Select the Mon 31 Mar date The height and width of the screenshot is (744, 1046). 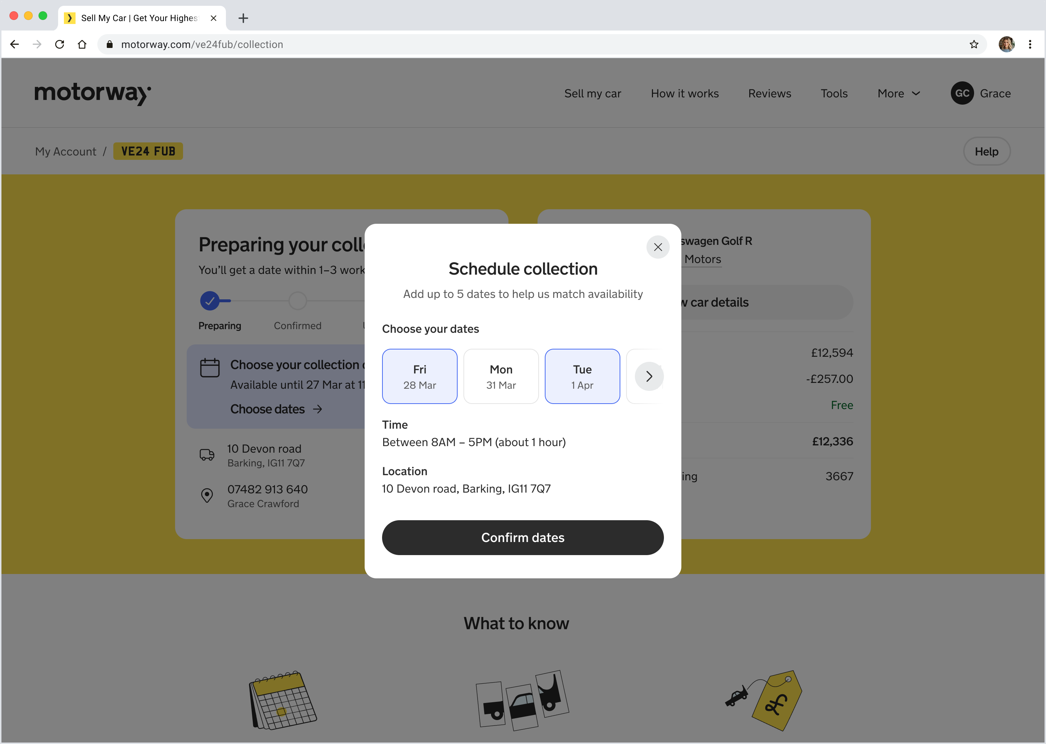(x=500, y=376)
